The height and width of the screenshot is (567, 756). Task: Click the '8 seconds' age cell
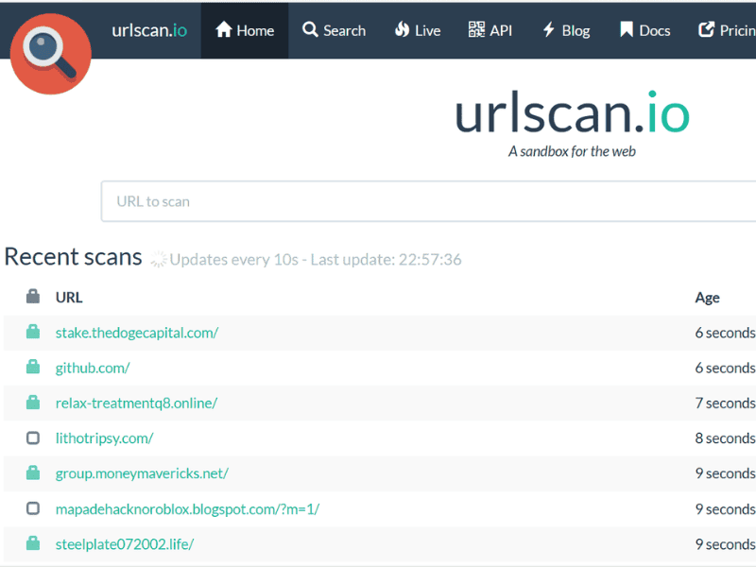click(725, 438)
